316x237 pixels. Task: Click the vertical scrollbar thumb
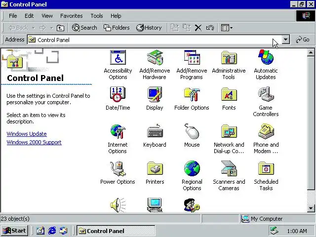pyautogui.click(x=311, y=123)
